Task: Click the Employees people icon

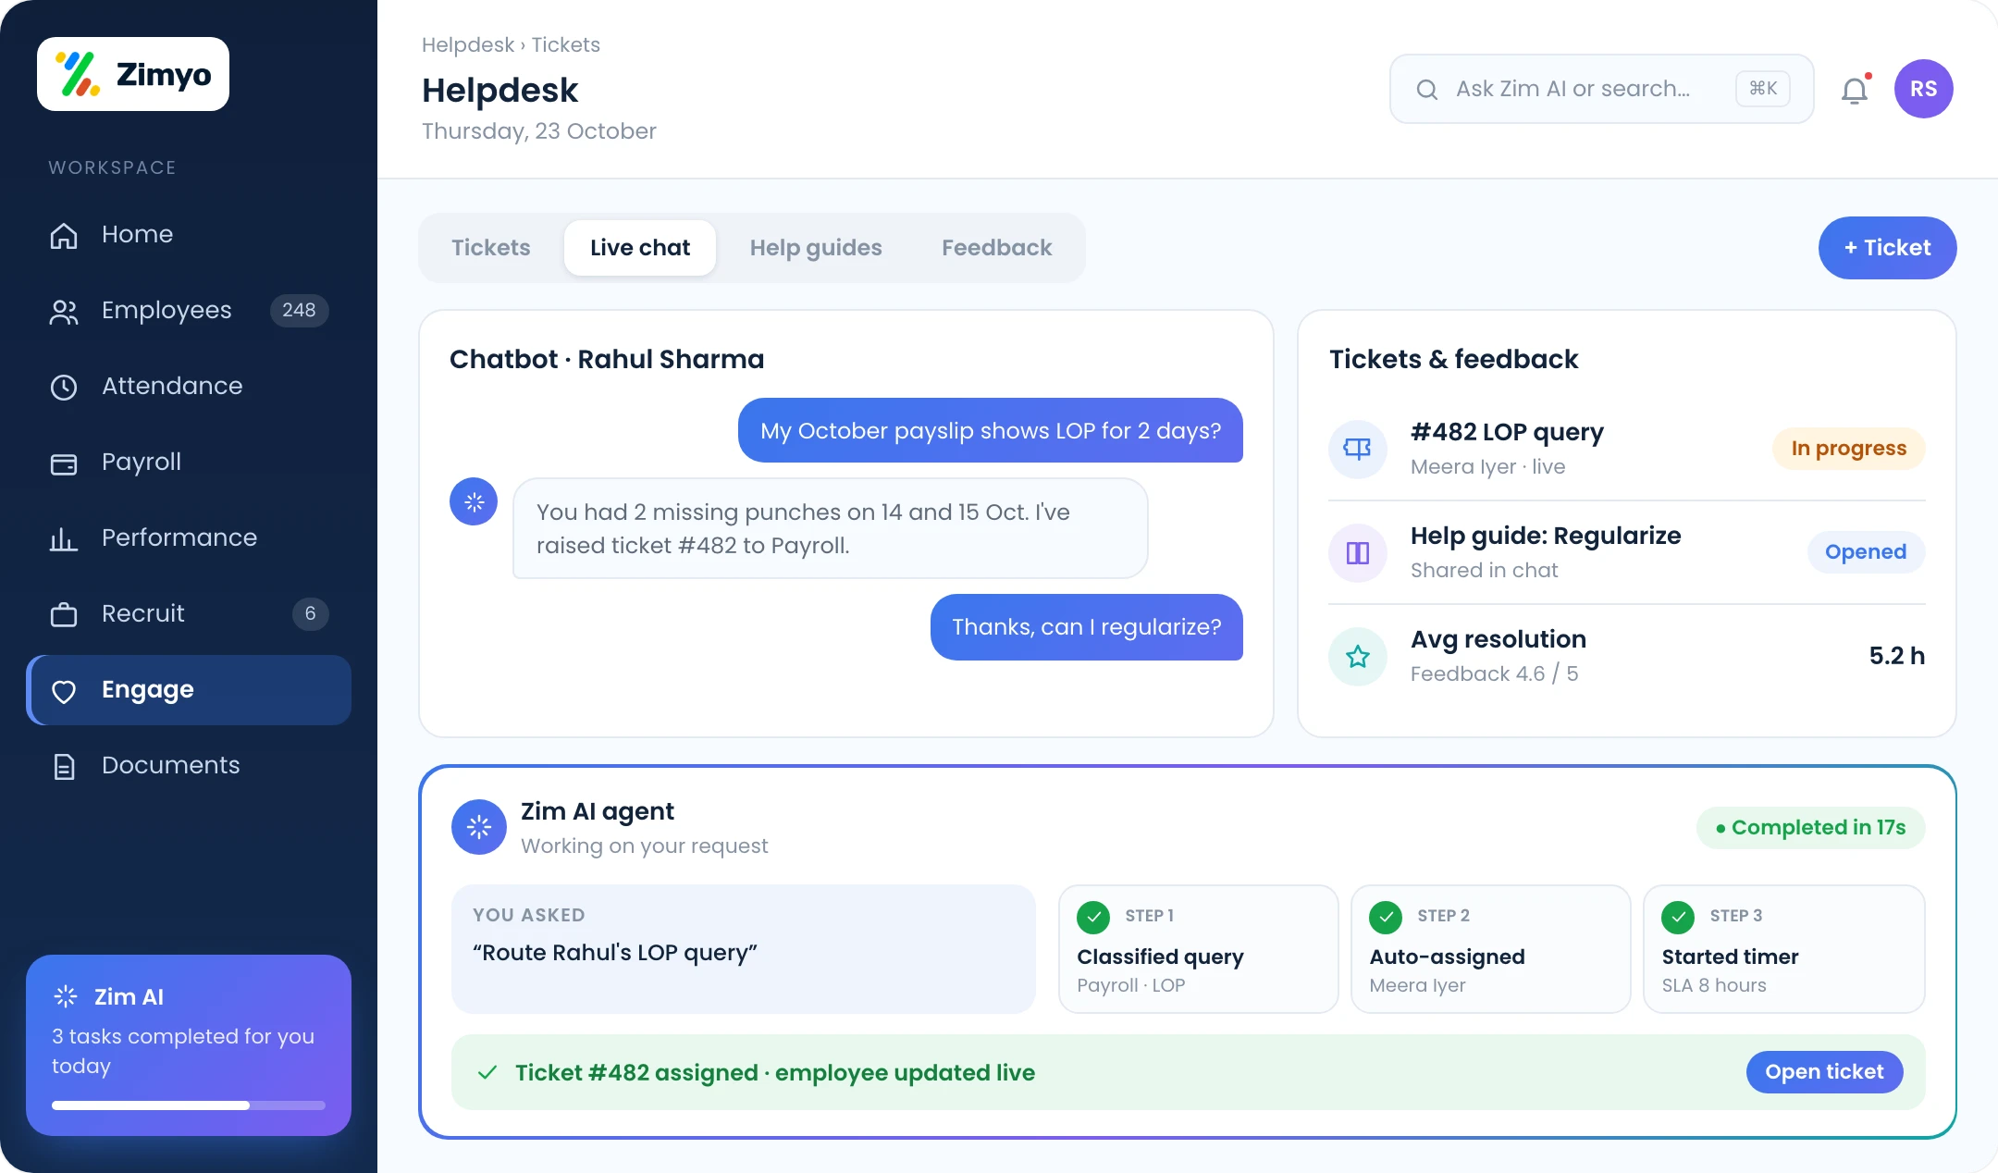Action: 64,312
